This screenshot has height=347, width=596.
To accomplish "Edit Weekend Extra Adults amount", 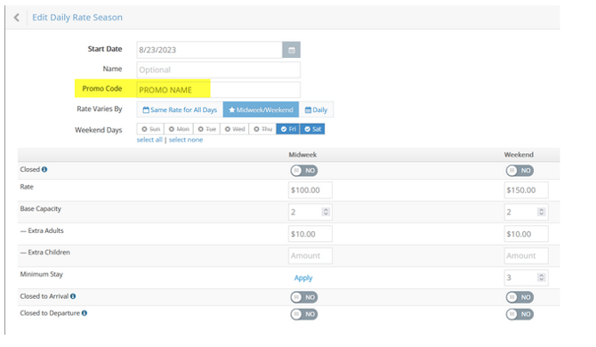I will 526,234.
